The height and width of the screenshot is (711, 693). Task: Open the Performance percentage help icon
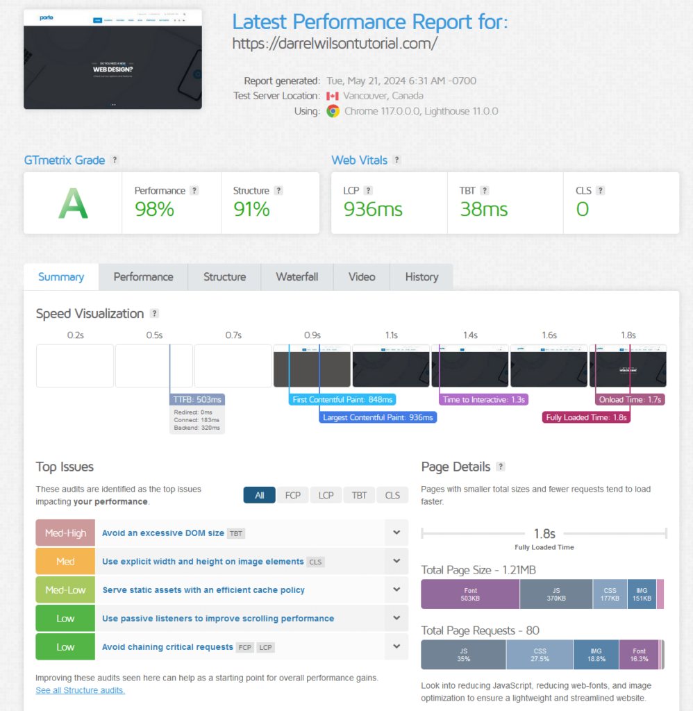pos(194,190)
